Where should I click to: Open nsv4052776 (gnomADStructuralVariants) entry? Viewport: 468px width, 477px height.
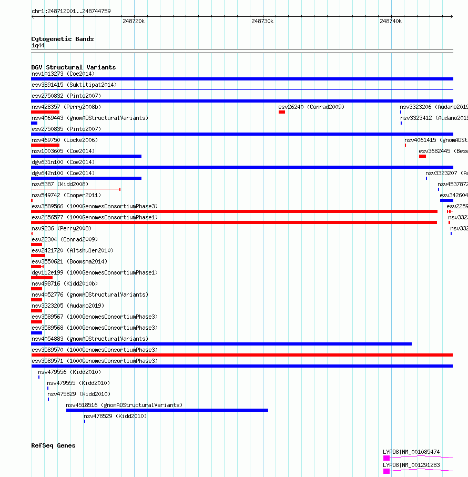tap(90, 295)
